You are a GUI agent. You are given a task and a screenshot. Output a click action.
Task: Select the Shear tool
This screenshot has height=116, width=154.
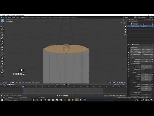[x=2, y=72]
